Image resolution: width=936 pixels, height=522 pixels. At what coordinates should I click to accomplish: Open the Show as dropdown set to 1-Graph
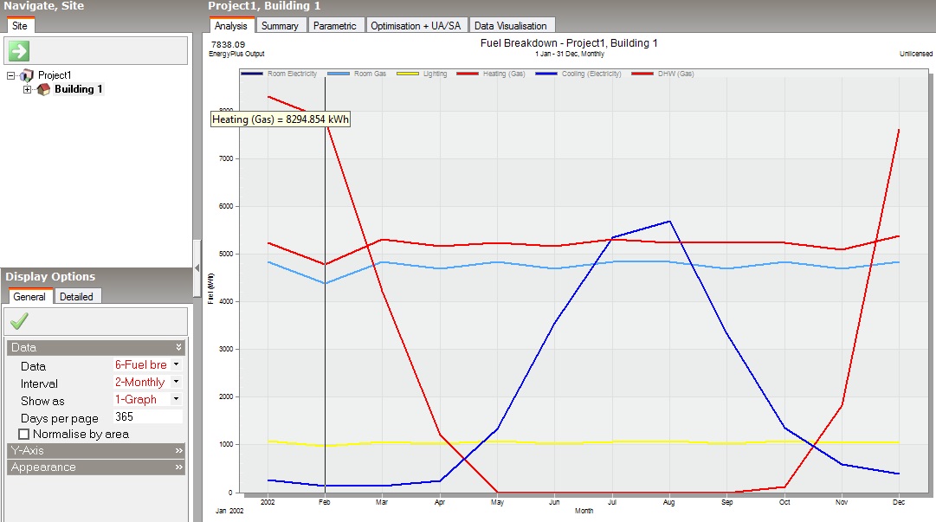(x=176, y=399)
